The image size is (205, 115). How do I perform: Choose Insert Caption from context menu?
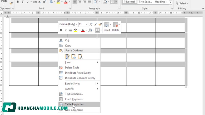(79, 99)
